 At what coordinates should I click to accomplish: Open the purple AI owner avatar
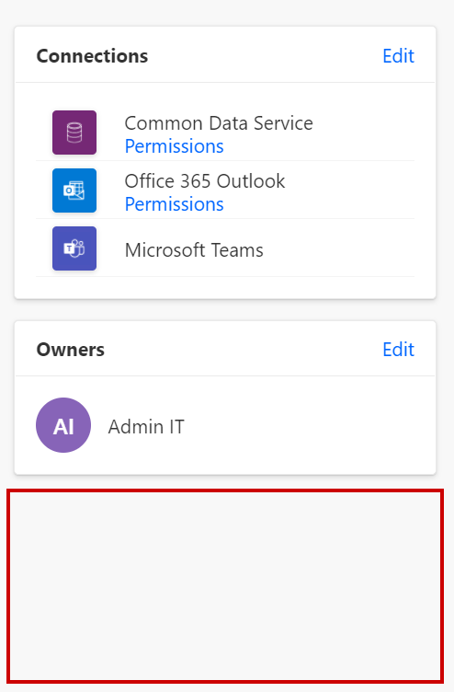[63, 425]
